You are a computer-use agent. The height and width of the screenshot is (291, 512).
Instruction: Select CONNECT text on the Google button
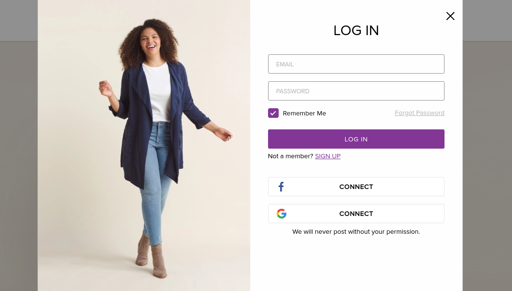pos(356,214)
